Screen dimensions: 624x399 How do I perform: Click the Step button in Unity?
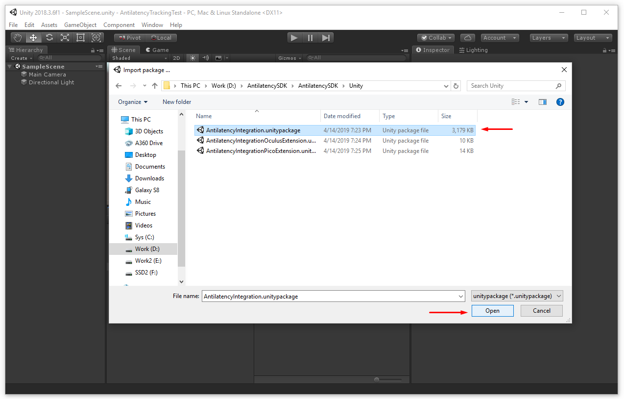tap(326, 38)
